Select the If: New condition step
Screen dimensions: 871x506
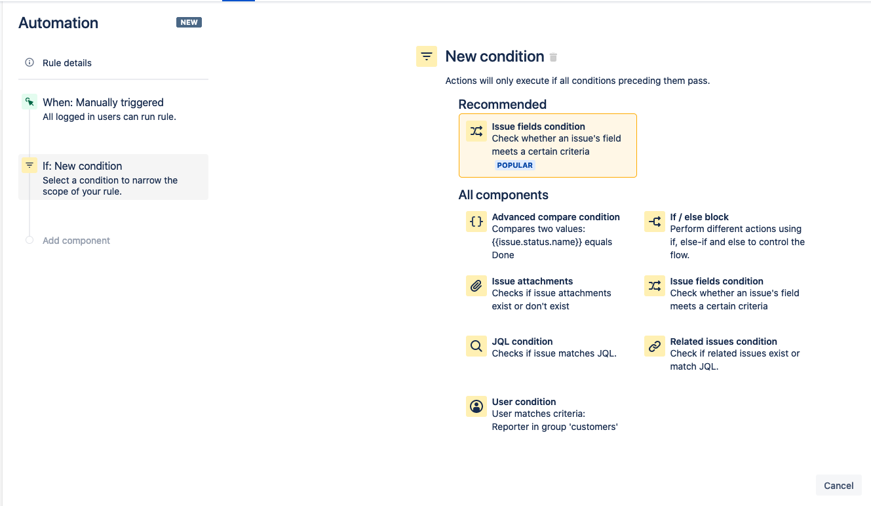[113, 177]
